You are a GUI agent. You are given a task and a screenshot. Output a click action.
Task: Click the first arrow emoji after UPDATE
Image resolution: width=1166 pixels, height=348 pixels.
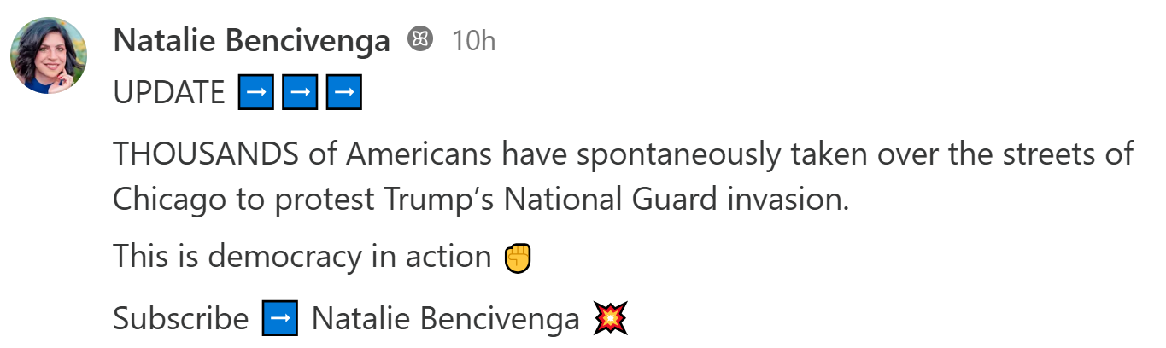[x=255, y=93]
